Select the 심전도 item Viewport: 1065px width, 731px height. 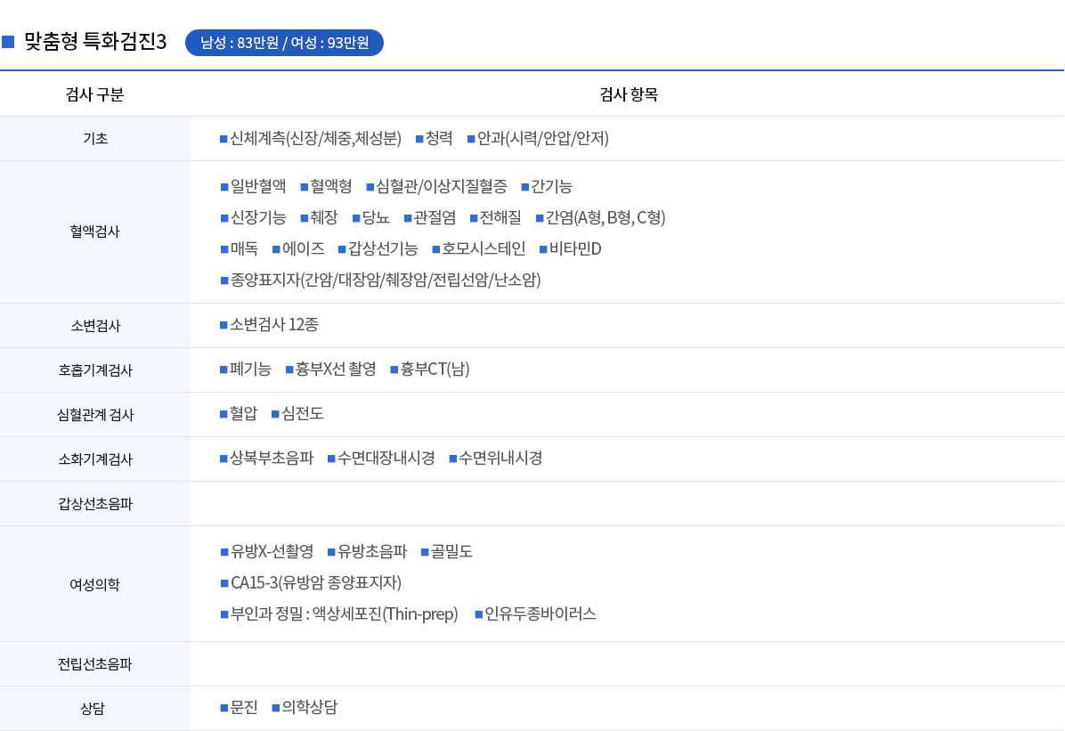[x=302, y=413]
